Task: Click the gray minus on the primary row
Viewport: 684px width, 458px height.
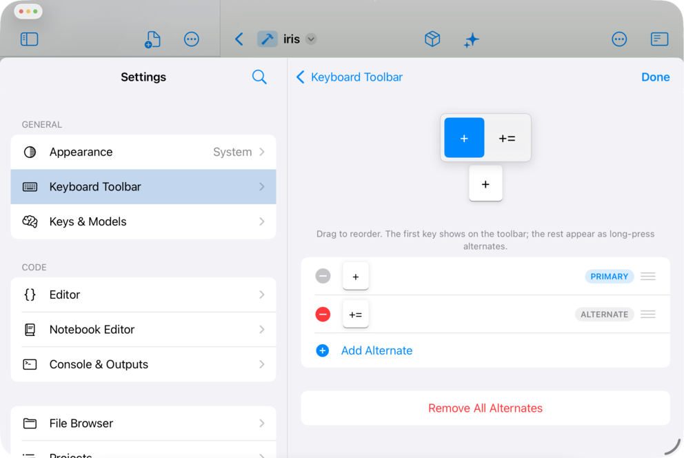Action: 323,276
